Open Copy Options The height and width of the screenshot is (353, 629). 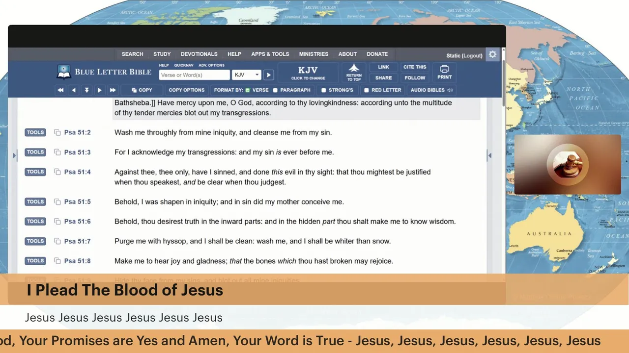pos(186,90)
